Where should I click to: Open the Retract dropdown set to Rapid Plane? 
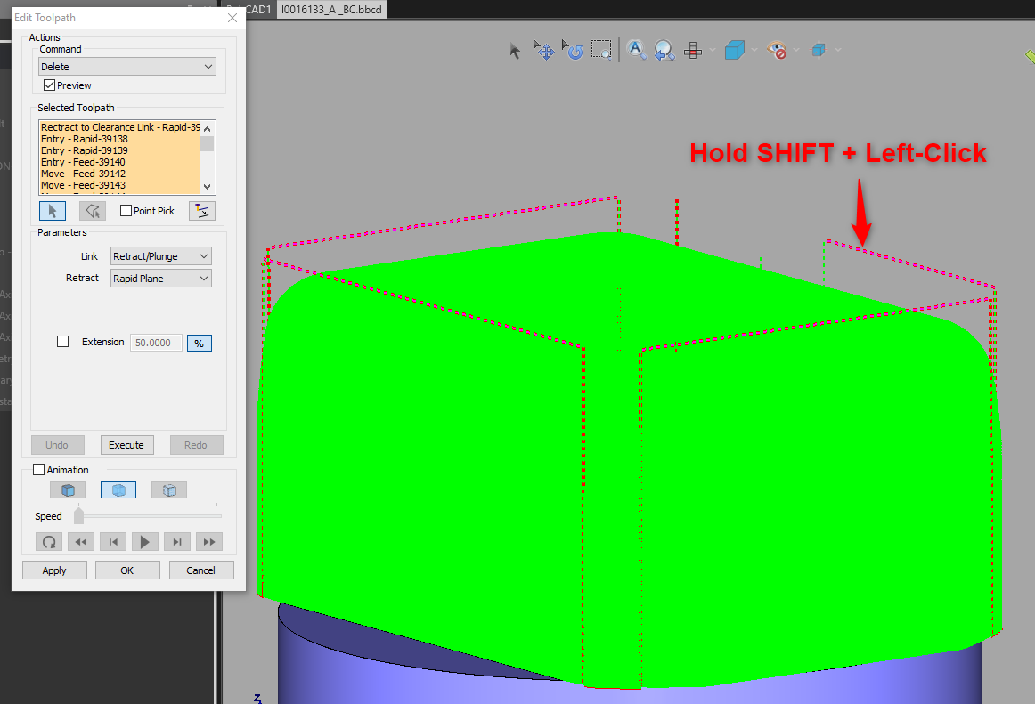click(x=160, y=278)
